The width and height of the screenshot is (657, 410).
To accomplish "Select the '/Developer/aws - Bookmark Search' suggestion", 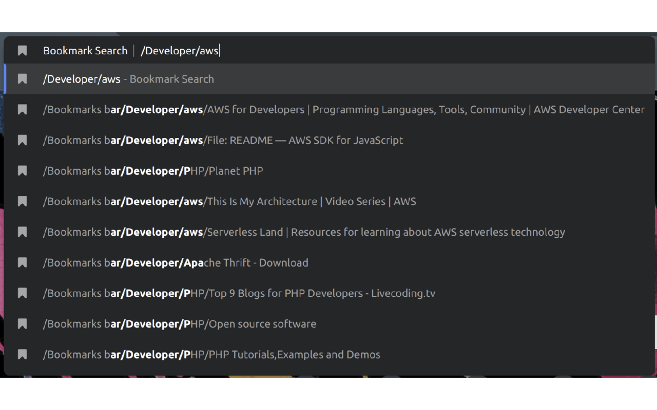I will pos(128,79).
